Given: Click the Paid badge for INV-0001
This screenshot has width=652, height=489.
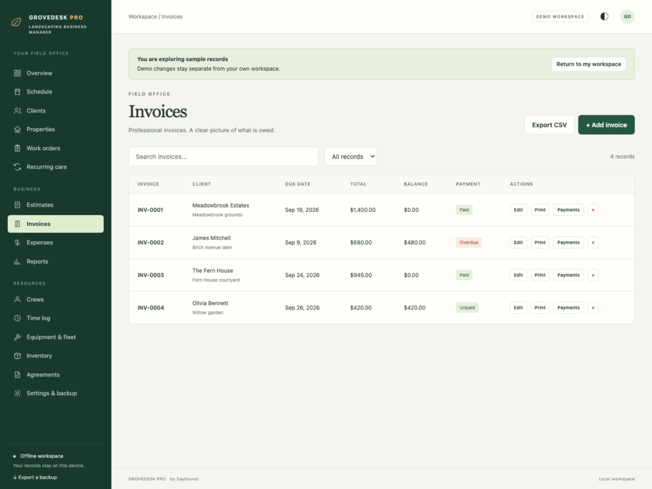Looking at the screenshot, I should (464, 210).
